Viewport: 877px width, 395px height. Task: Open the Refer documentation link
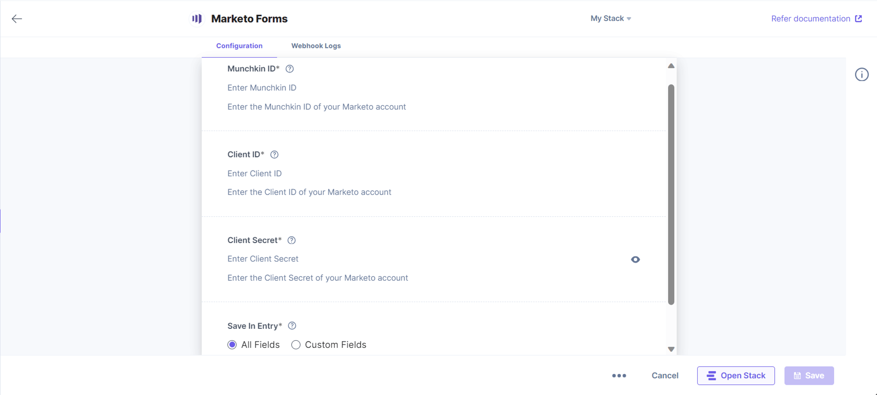click(x=817, y=18)
